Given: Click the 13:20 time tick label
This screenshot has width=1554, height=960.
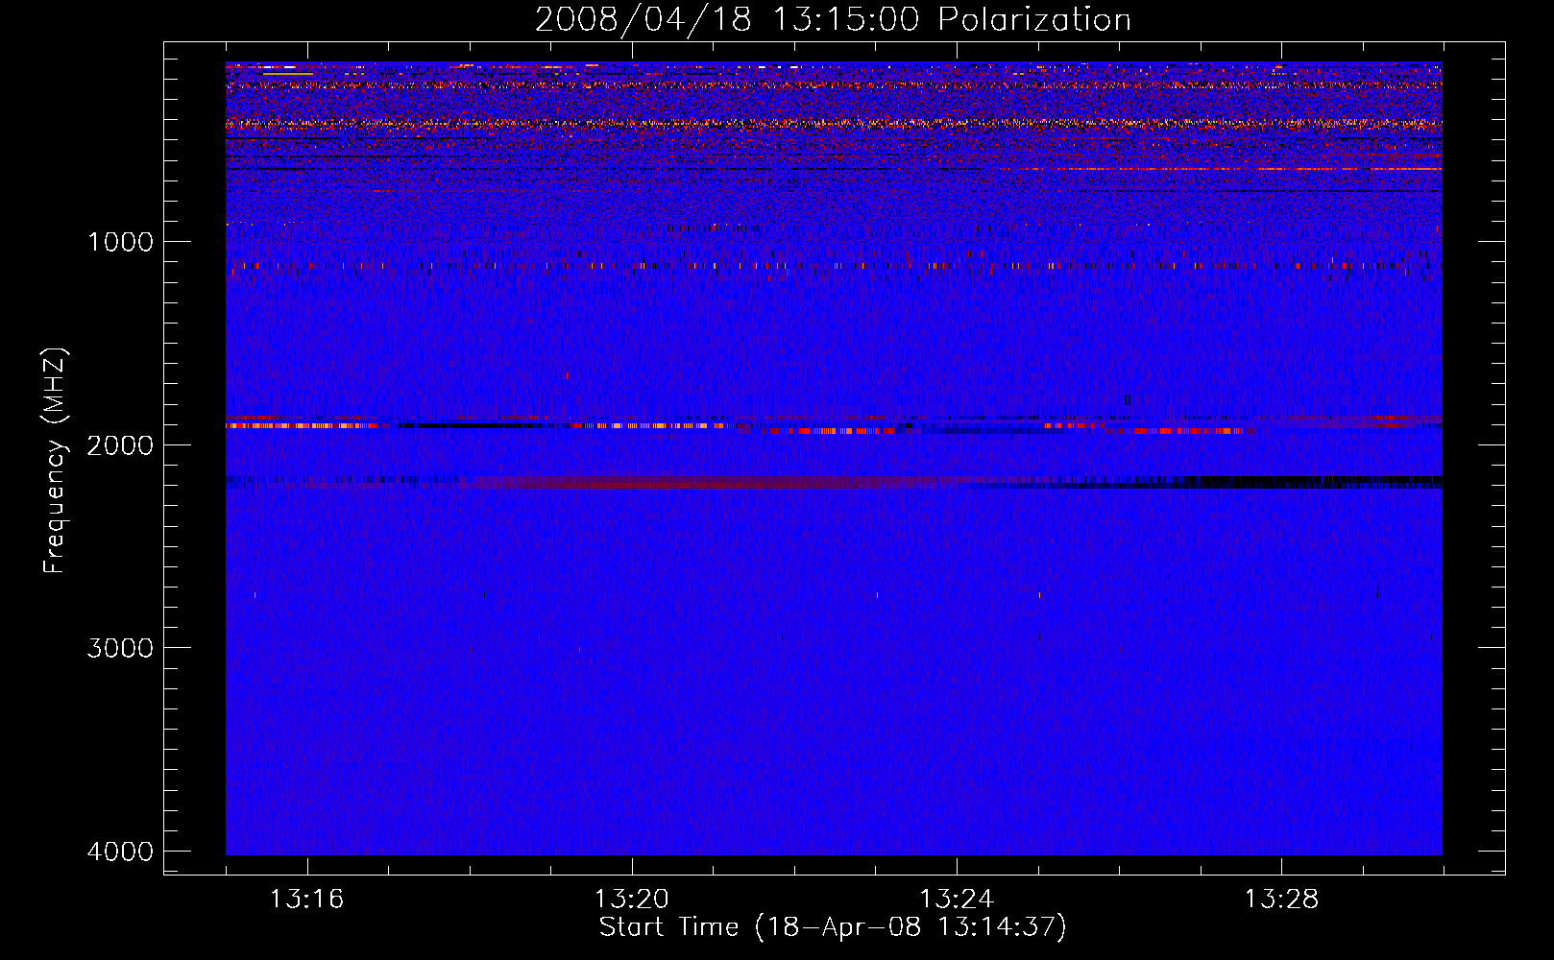Looking at the screenshot, I should point(631,900).
